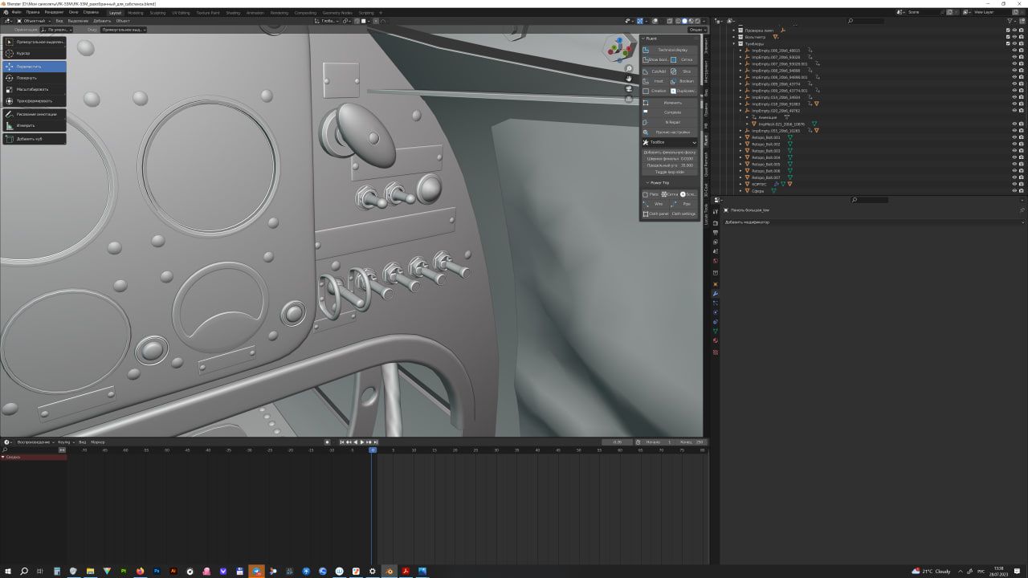Open the Modifiers wrench tab in properties

(x=715, y=293)
